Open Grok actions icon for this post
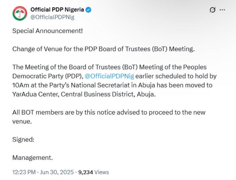The height and width of the screenshot is (180, 236). pos(212,10)
